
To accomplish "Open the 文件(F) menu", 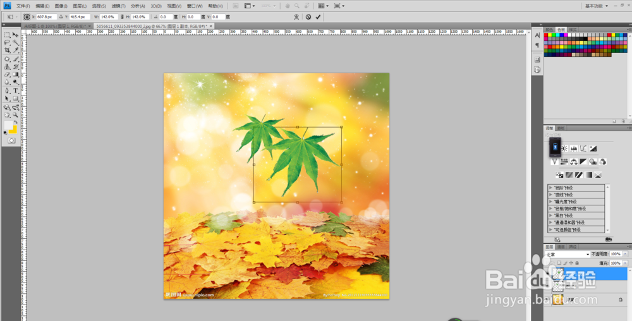I will [23, 6].
